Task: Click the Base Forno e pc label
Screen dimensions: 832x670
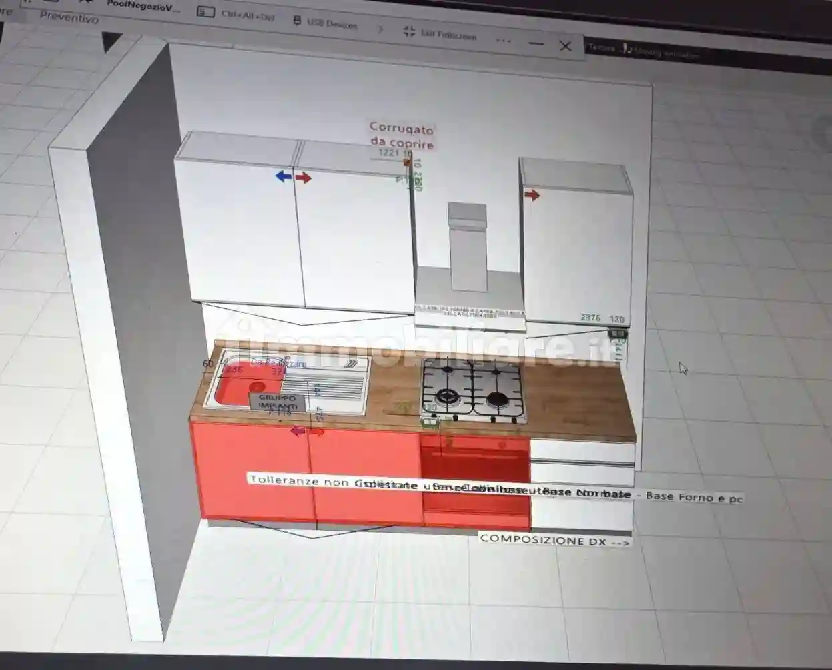Action: click(694, 497)
